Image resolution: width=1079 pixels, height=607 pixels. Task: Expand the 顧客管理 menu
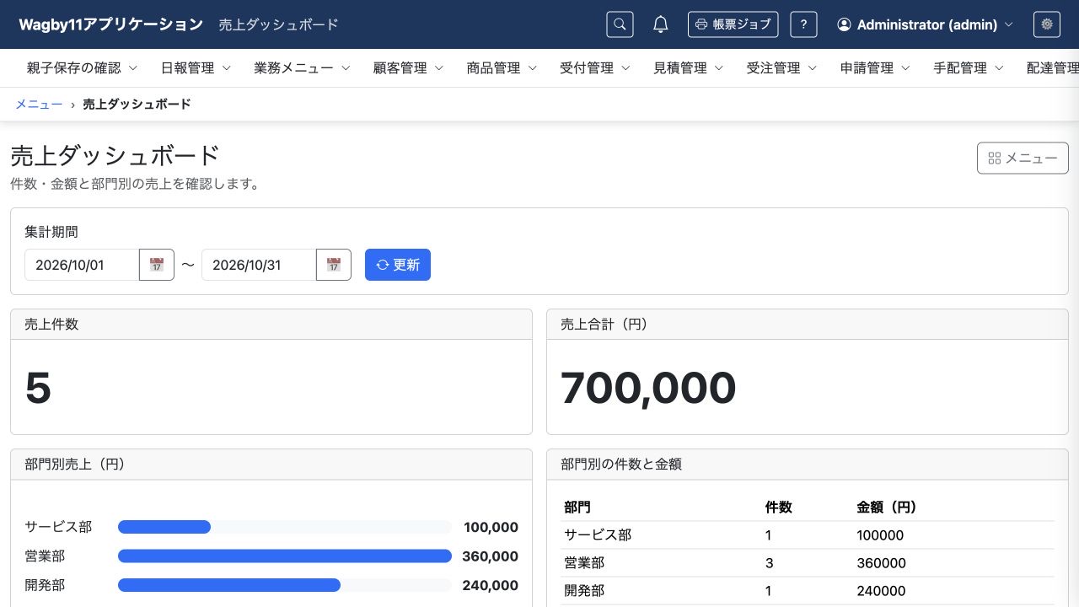[408, 68]
